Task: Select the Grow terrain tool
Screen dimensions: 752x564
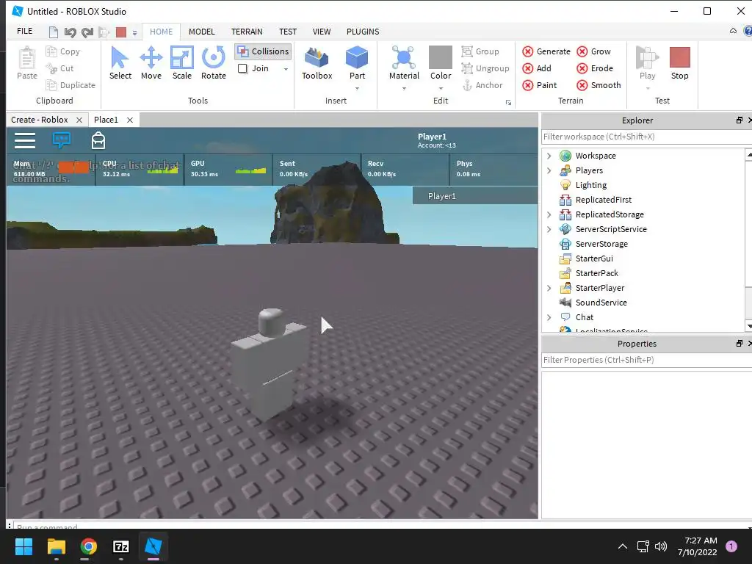Action: [593, 51]
